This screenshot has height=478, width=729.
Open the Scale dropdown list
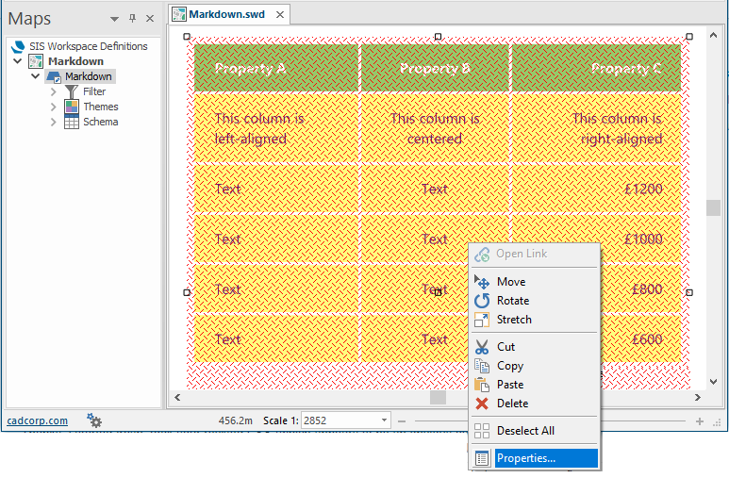(384, 420)
